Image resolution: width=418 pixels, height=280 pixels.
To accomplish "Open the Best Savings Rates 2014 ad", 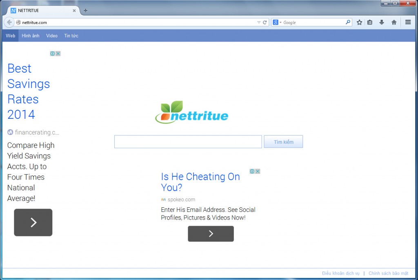I will coord(29,91).
